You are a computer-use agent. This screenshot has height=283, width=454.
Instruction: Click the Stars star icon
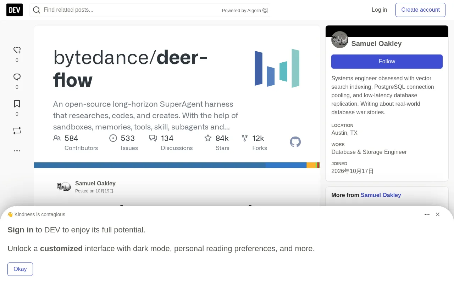208,138
